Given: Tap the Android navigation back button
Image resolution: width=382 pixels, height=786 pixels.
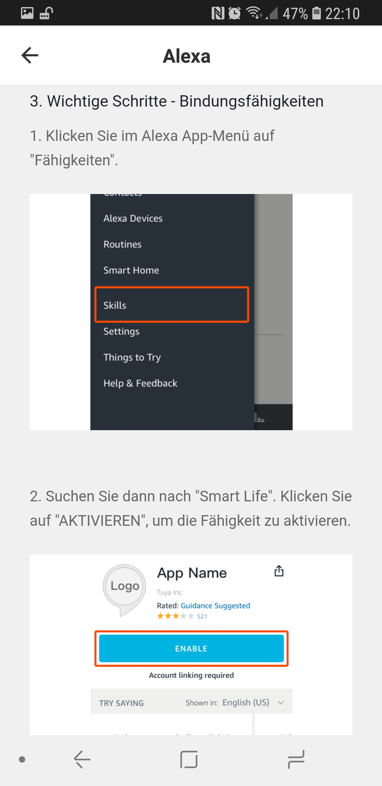Looking at the screenshot, I should point(82,759).
